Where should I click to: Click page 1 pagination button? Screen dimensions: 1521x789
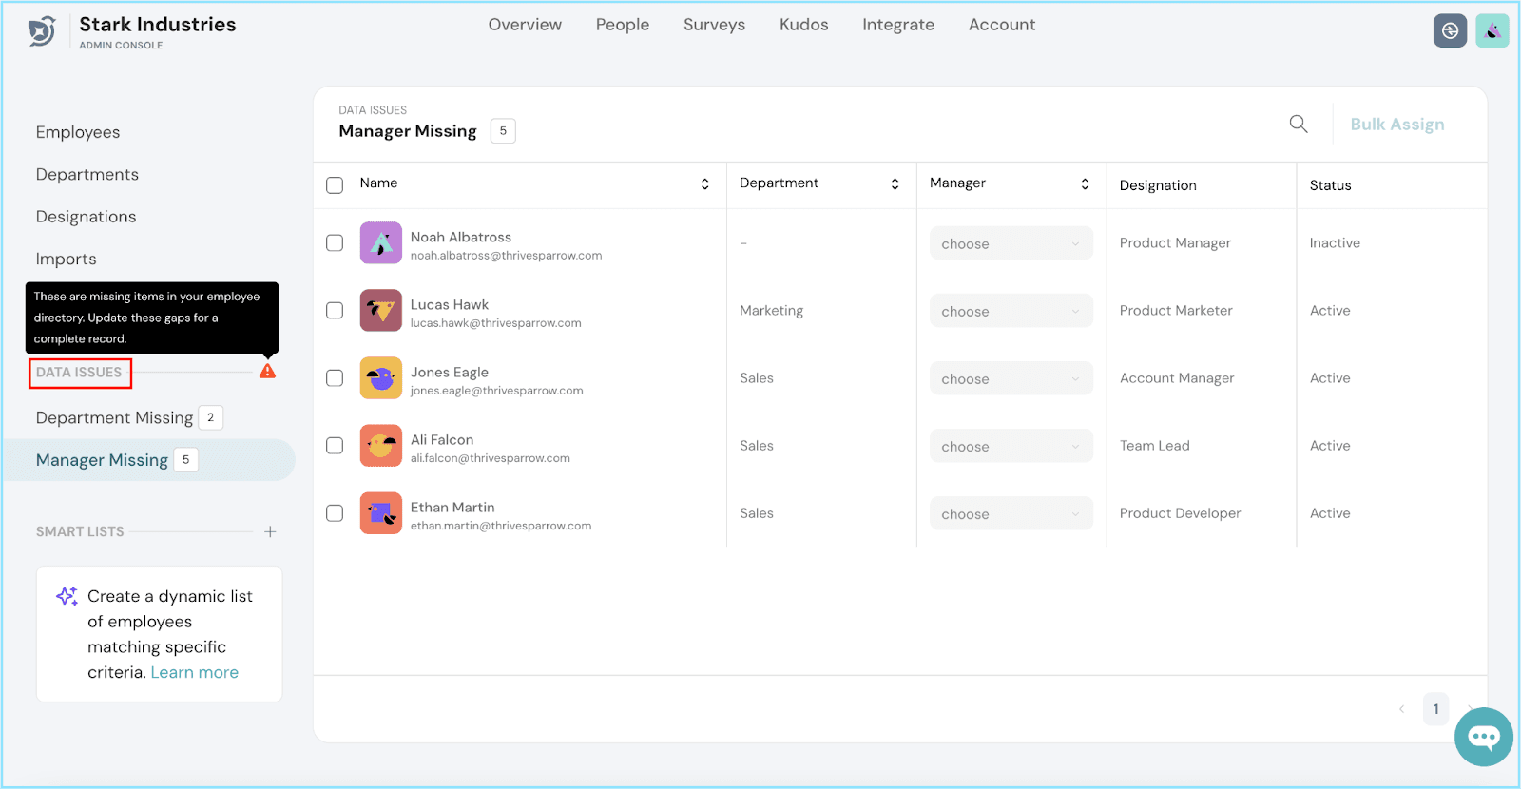(1435, 709)
